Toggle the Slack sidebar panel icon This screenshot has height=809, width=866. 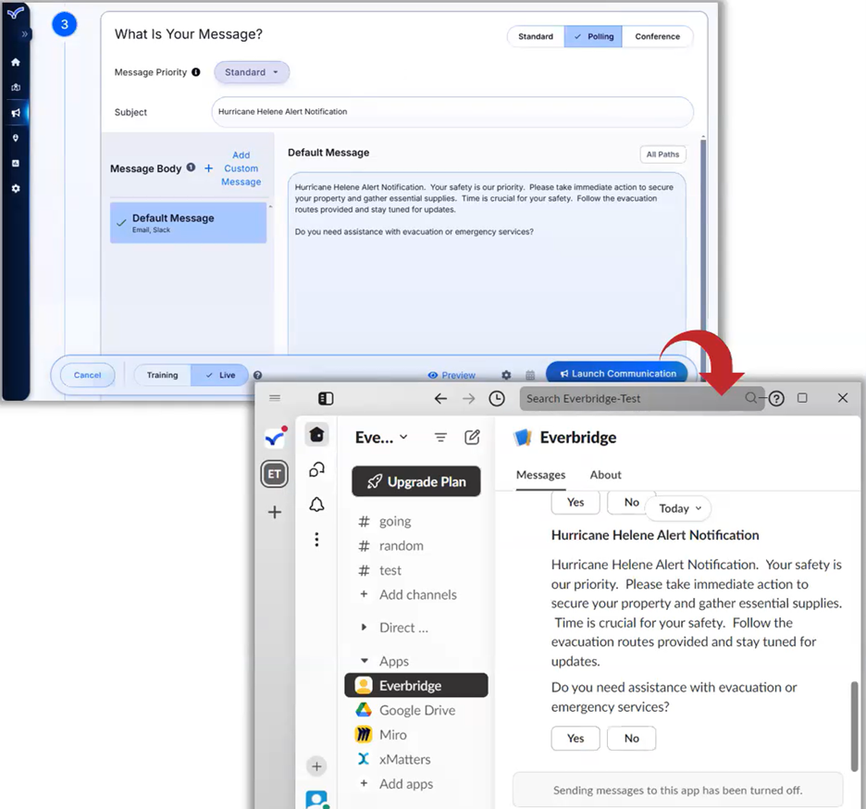326,398
